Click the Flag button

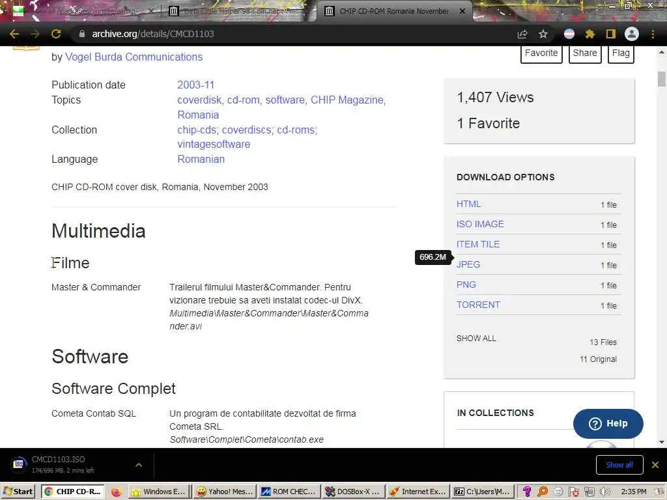tap(621, 53)
